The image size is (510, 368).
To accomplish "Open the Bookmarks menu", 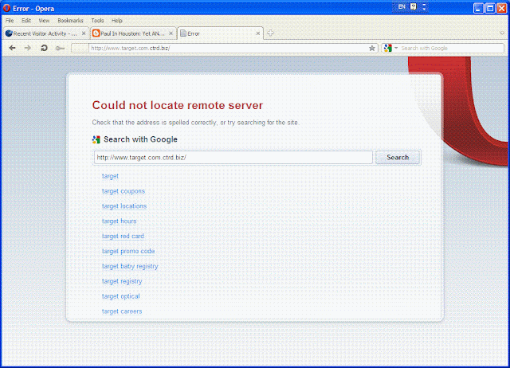I will (x=70, y=21).
